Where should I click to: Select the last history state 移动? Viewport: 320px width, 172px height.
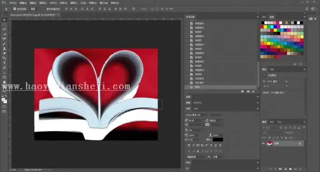pyautogui.click(x=221, y=87)
